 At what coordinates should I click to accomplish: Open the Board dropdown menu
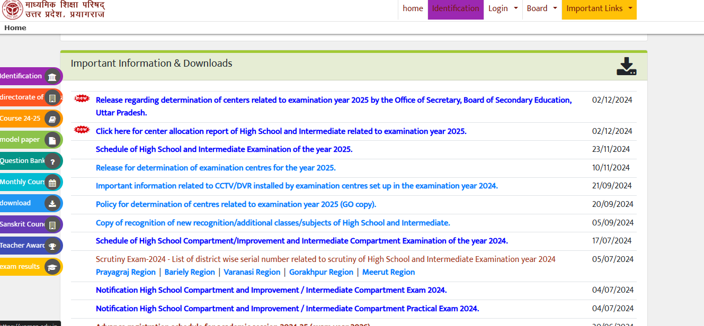coord(541,8)
